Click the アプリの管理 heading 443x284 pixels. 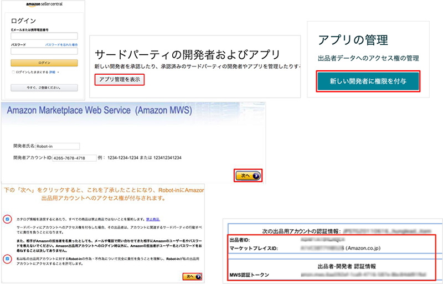click(x=353, y=40)
